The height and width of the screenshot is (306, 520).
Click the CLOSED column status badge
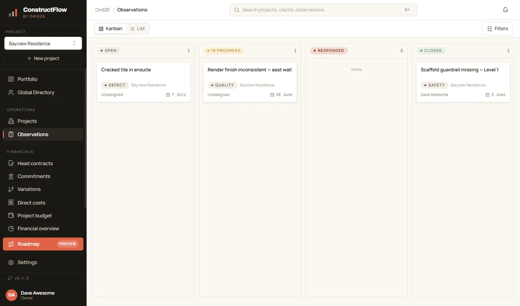pyautogui.click(x=431, y=51)
